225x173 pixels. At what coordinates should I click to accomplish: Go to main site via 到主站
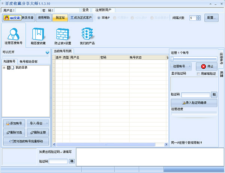click(60, 18)
